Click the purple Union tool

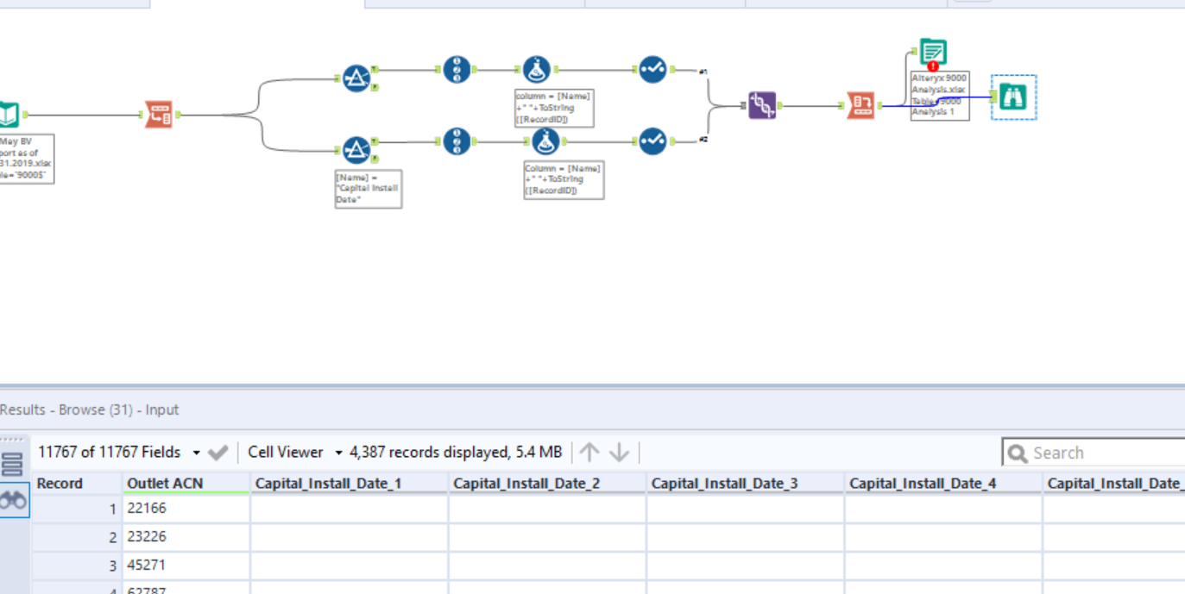(763, 104)
